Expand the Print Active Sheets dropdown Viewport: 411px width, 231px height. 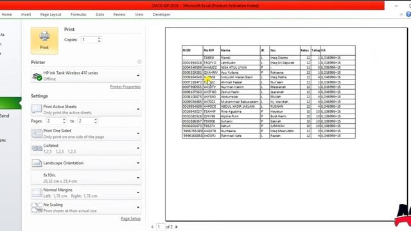point(86,109)
